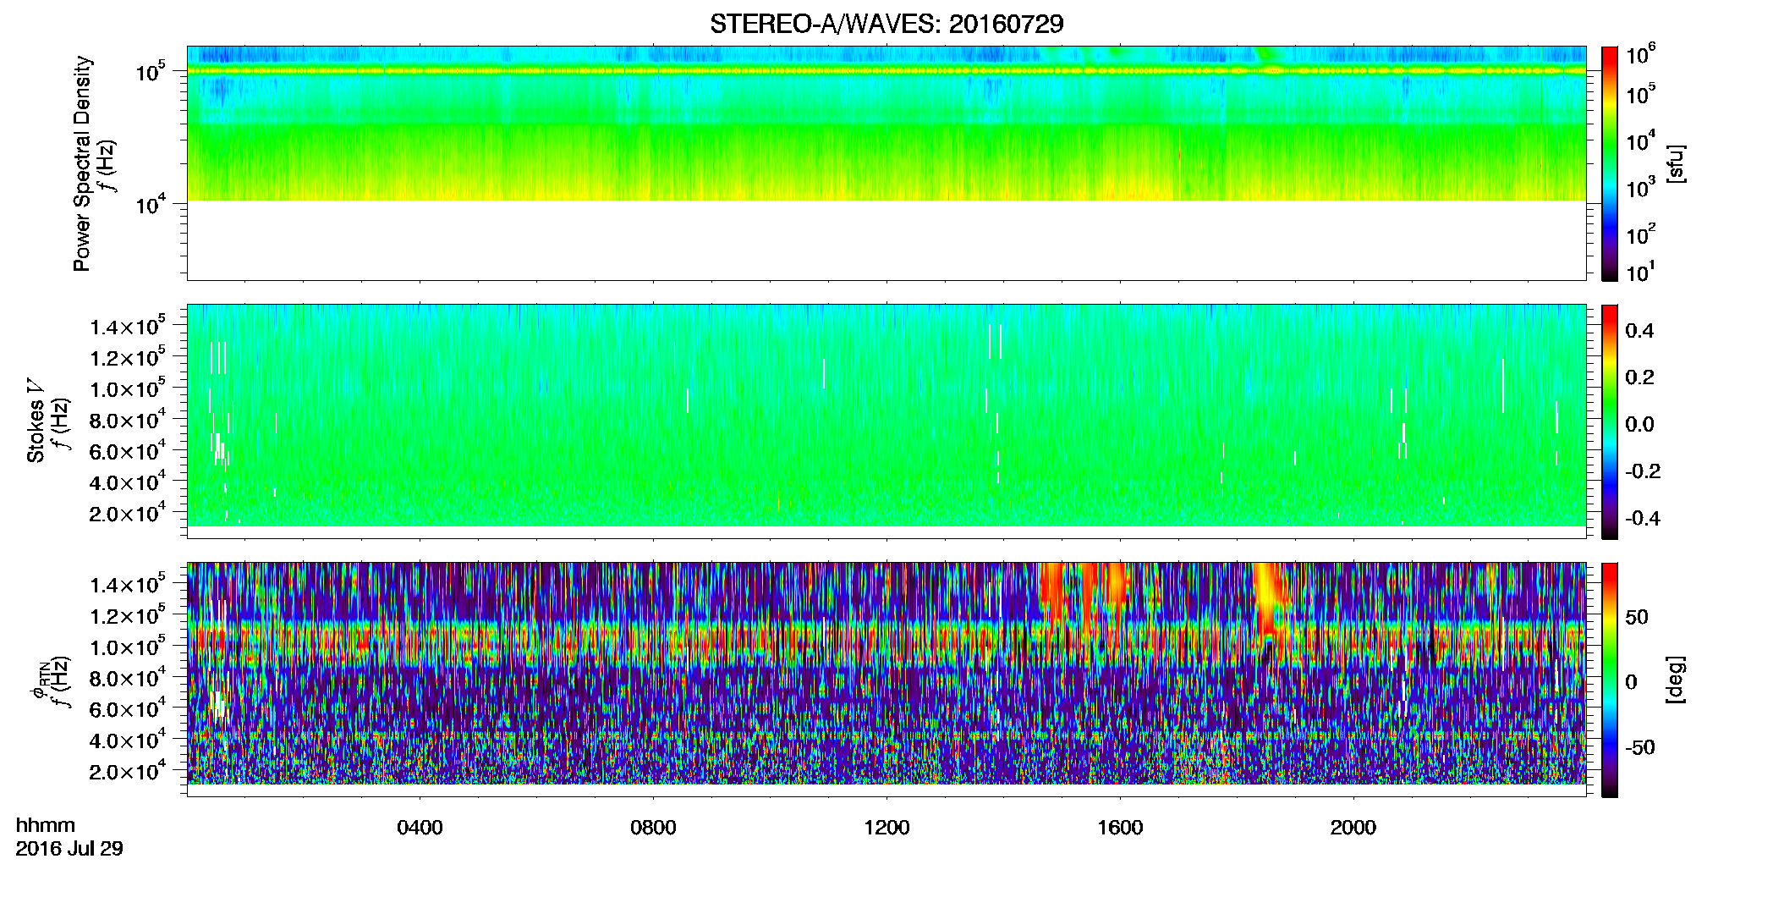Image resolution: width=1773 pixels, height=914 pixels.
Task: Click the 2016 Jul 29 date label
Action: pyautogui.click(x=69, y=848)
